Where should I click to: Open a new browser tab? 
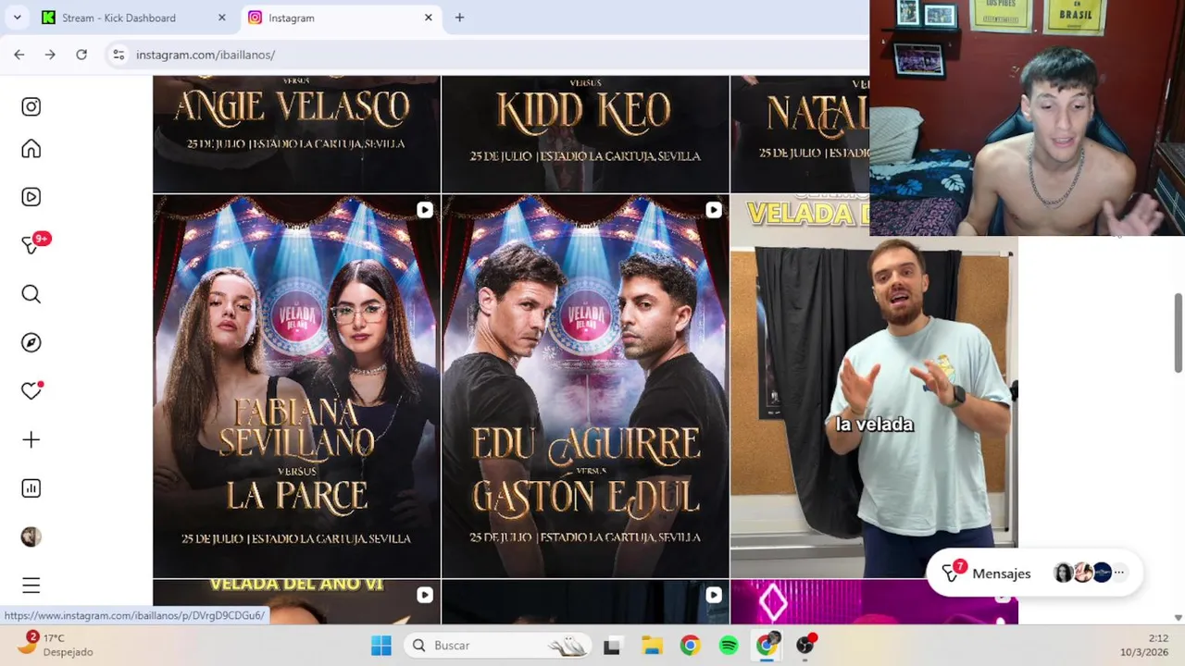pos(459,18)
